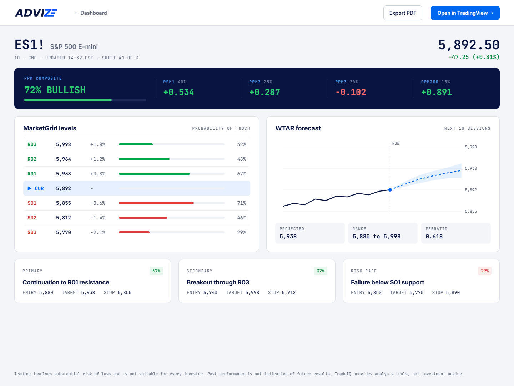Click ENTRY 5,940 on the Secondary card
Screen dimensions: 514x386
tap(202, 292)
